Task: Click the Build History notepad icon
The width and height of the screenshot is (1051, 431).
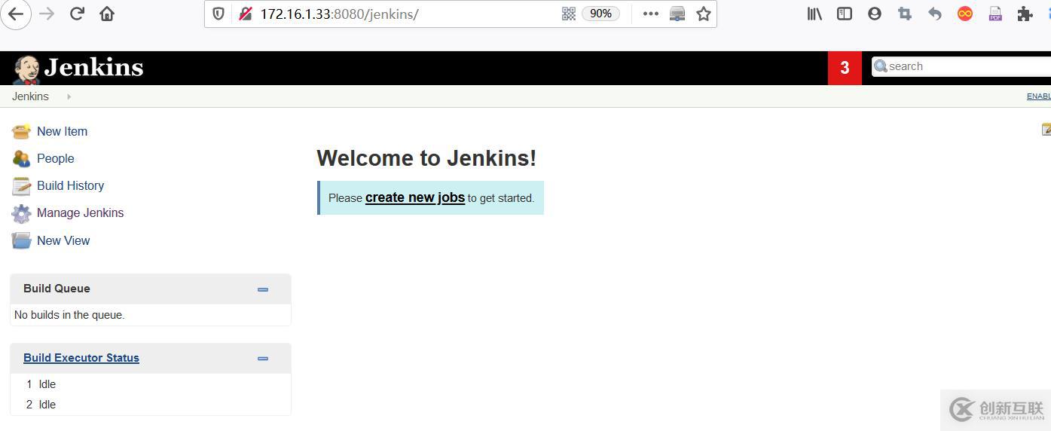Action: 21,186
